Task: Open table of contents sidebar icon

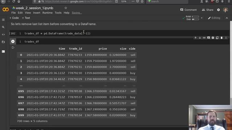Action: (x=3, y=20)
